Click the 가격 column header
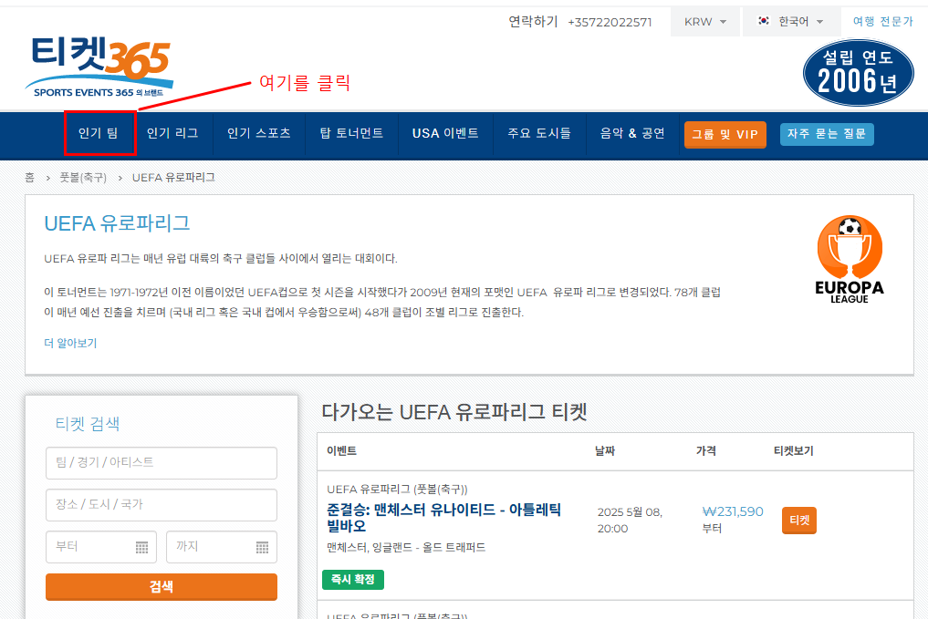928x619 pixels. click(706, 451)
